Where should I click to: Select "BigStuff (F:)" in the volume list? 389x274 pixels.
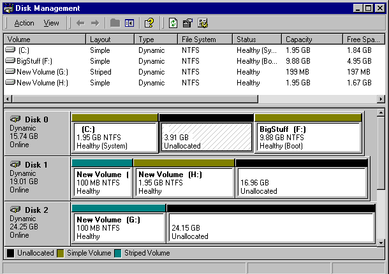point(34,61)
